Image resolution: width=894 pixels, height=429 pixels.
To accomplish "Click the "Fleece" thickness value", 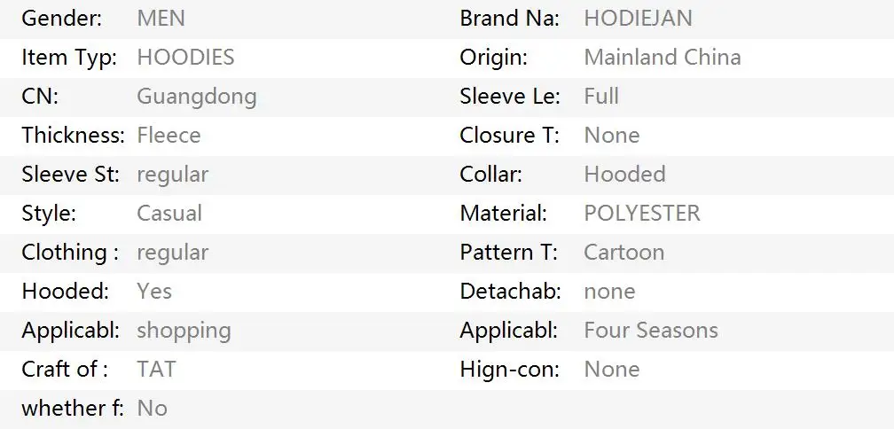I will tap(169, 136).
